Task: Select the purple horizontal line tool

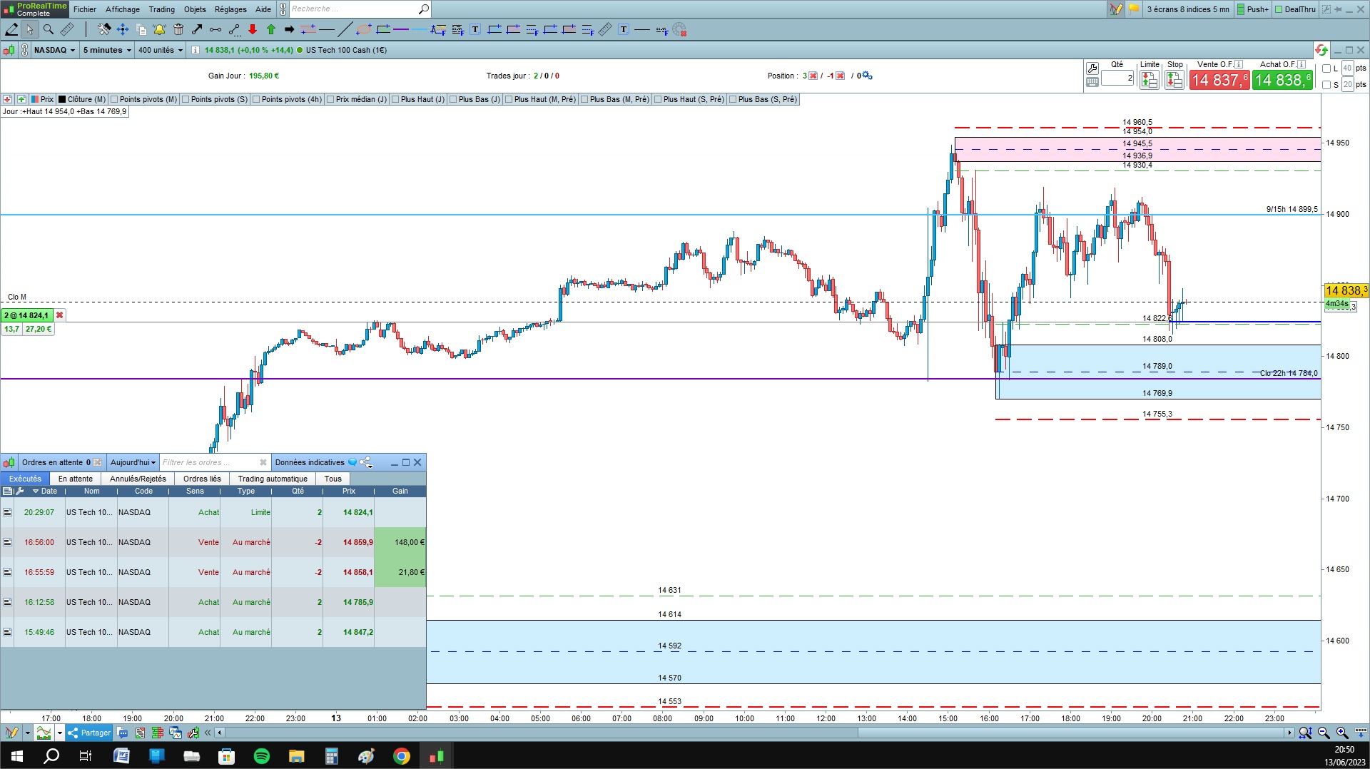Action: click(x=401, y=29)
